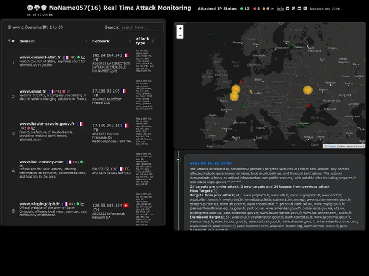
Task: Open the Mastodon icon in header
Action: (x=294, y=9)
